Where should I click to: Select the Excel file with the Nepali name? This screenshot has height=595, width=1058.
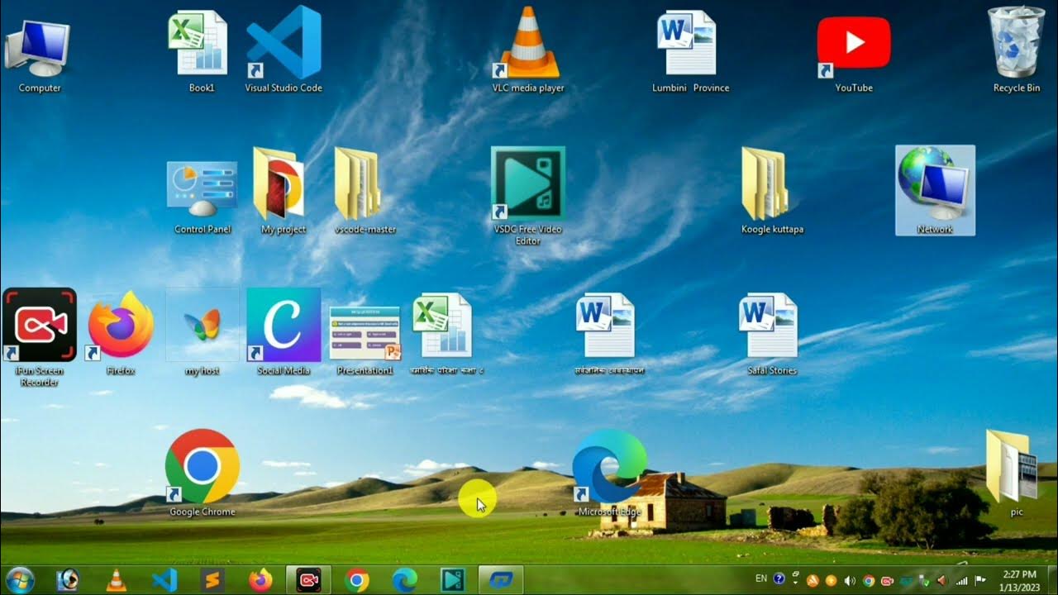pos(447,333)
